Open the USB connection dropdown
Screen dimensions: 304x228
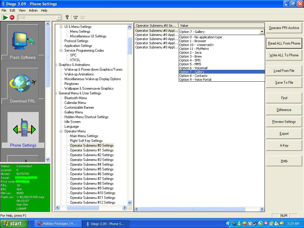tap(59, 18)
